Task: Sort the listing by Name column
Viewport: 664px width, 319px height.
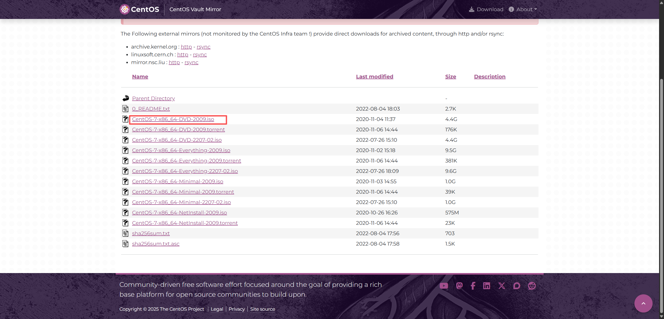Action: pos(140,77)
